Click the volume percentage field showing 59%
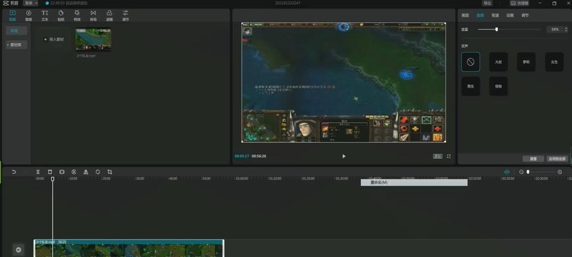Screen dimensions: 572x257 click(x=554, y=29)
